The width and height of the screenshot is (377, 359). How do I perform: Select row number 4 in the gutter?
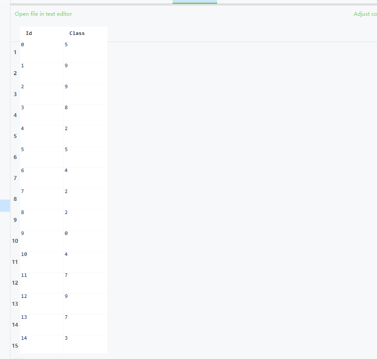(15, 115)
